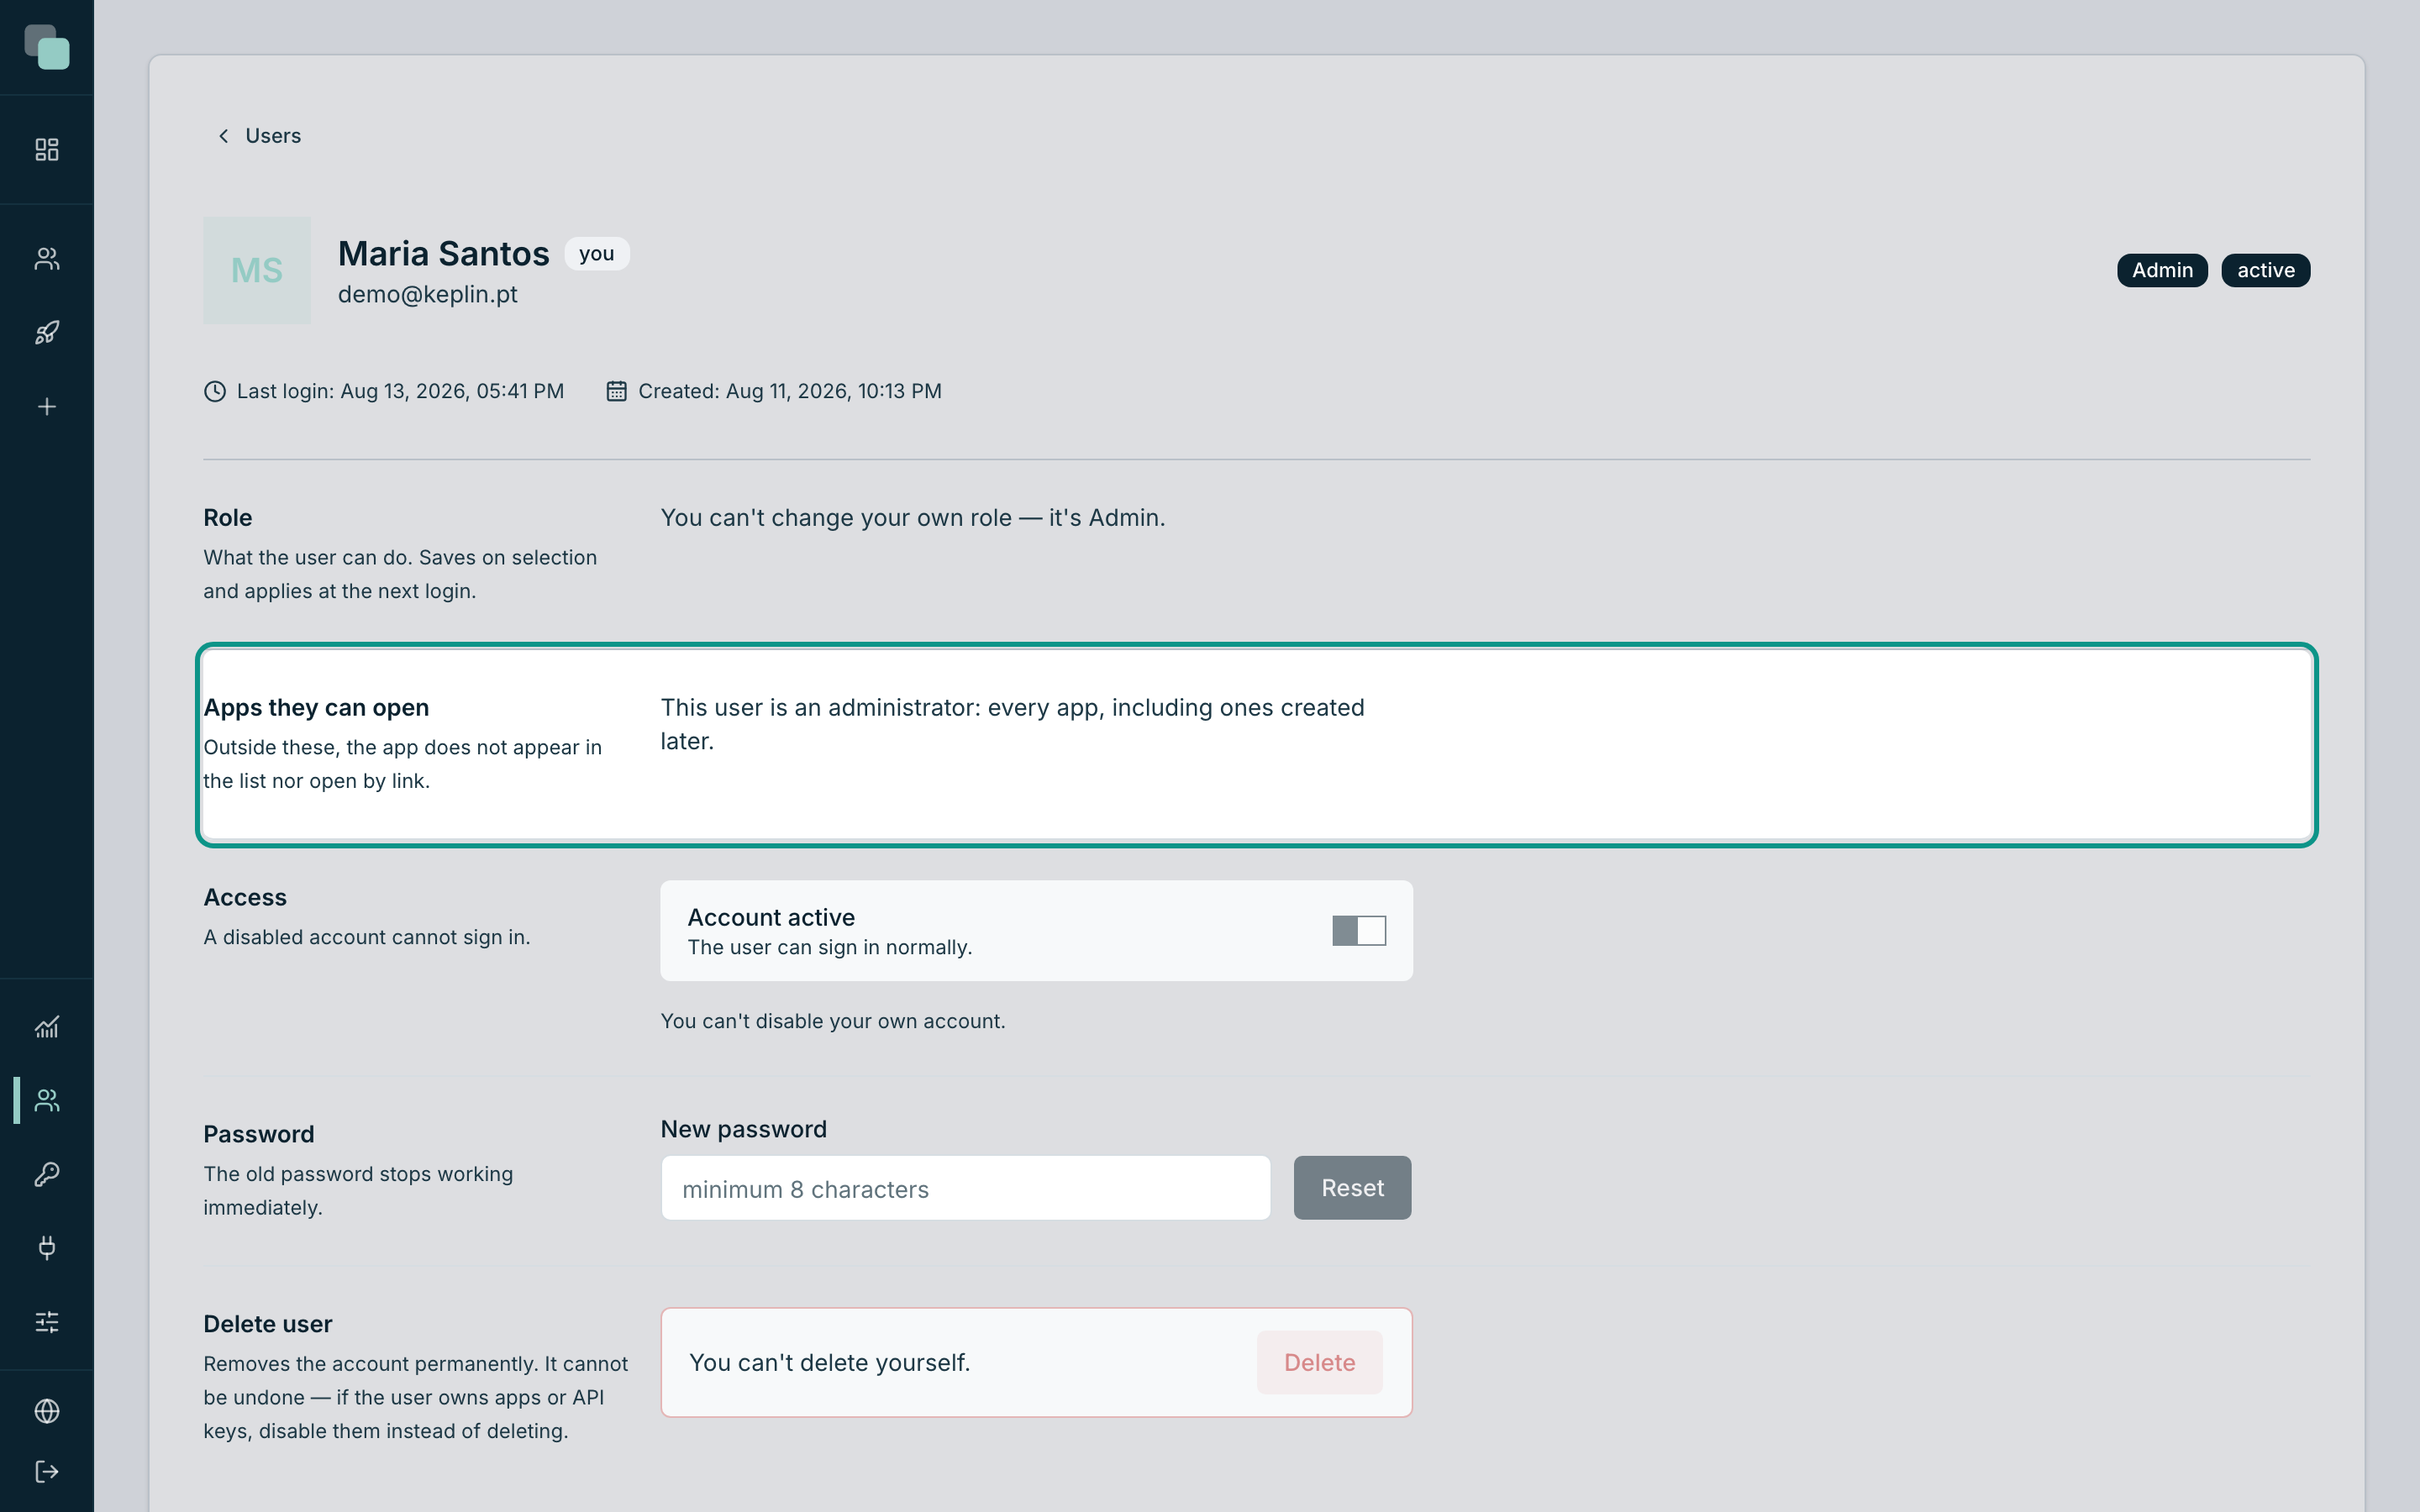Click the app logo at top of sidebar
The height and width of the screenshot is (1512, 2420).
coord(47,47)
